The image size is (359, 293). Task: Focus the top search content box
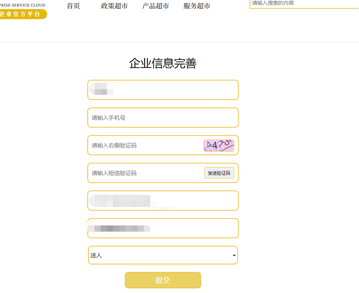click(304, 4)
